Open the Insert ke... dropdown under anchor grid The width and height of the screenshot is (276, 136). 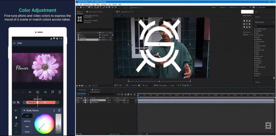point(247,35)
